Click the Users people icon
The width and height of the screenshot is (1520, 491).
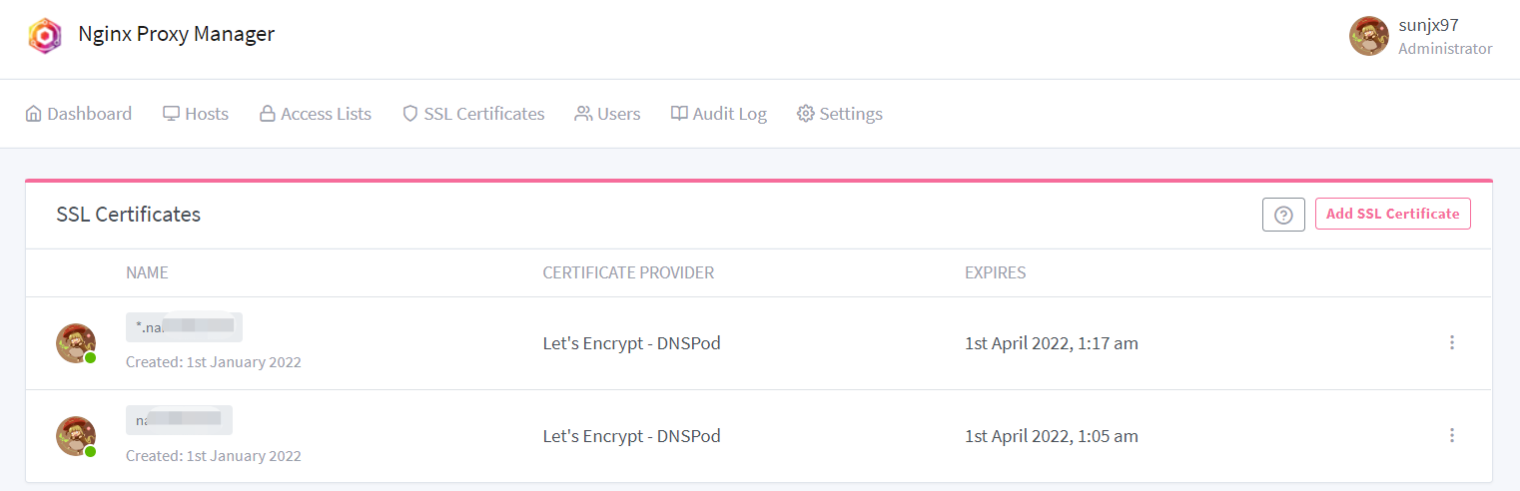point(583,113)
